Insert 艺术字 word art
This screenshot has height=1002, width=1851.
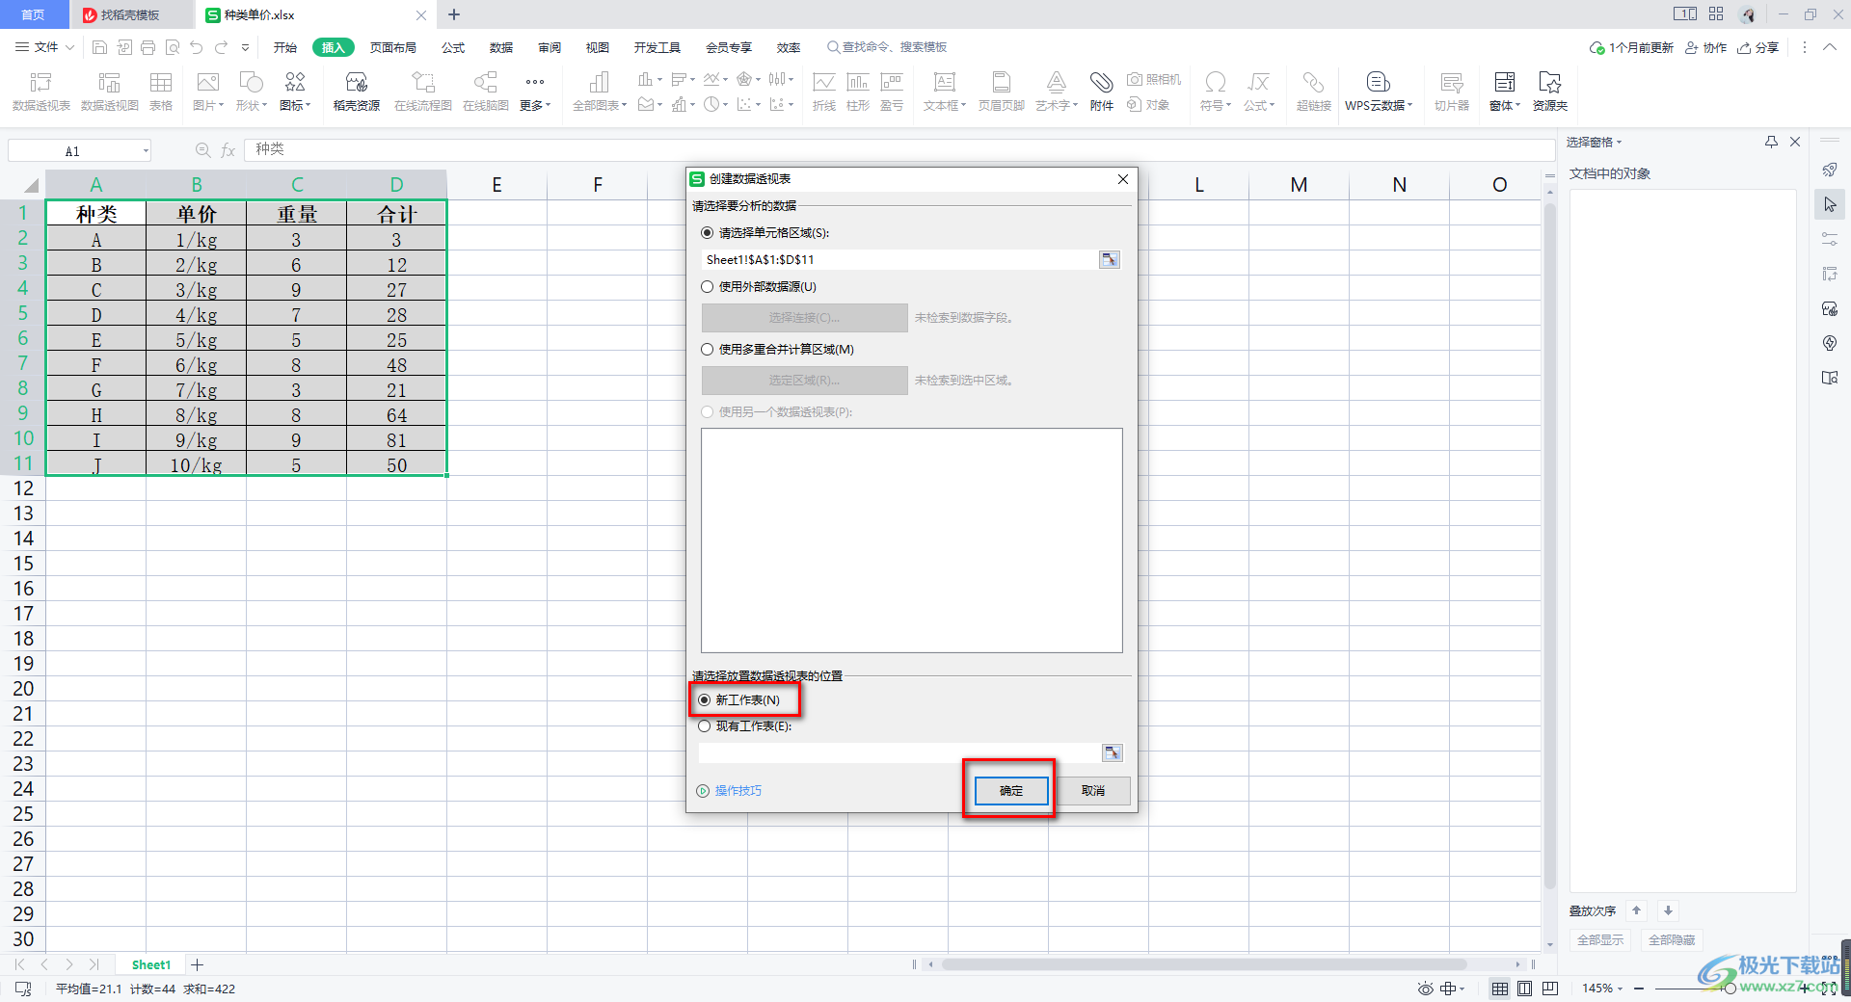coord(1057,92)
